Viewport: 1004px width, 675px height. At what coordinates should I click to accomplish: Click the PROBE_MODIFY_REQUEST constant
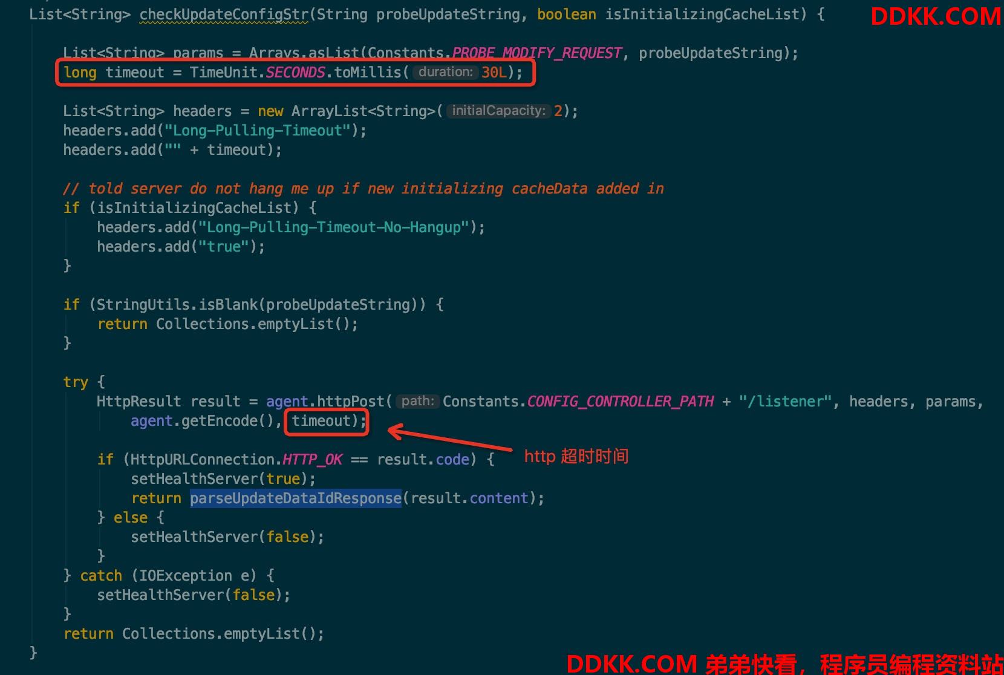(x=536, y=53)
